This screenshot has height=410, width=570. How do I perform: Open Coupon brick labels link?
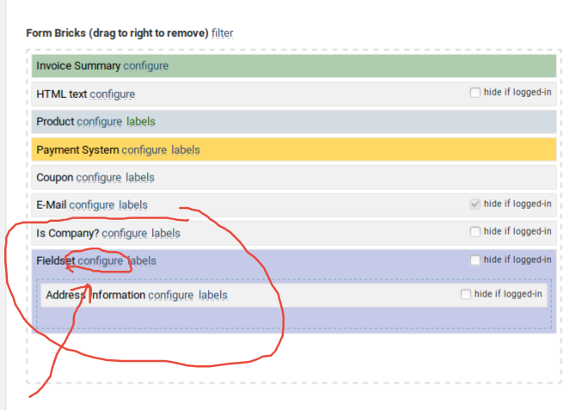coord(140,177)
